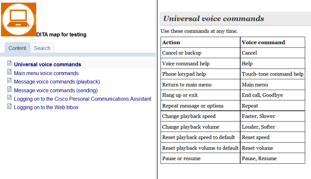Open Logging on to the Web Inbox
Image resolution: width=311 pixels, height=179 pixels.
click(46, 107)
